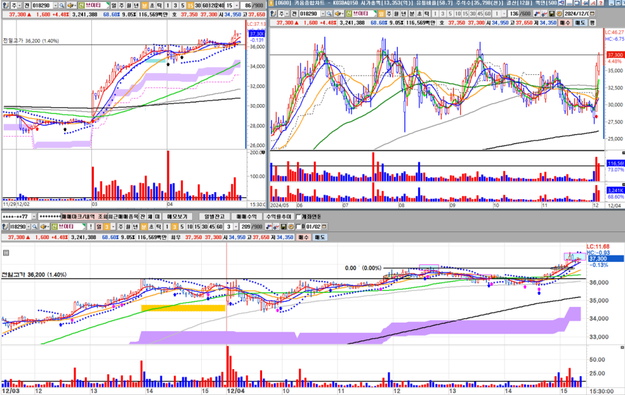Expand stock code dropdown in bottom chart
The height and width of the screenshot is (395, 625).
[28, 226]
